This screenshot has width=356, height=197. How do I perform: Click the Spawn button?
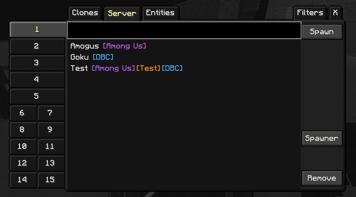tap(322, 32)
